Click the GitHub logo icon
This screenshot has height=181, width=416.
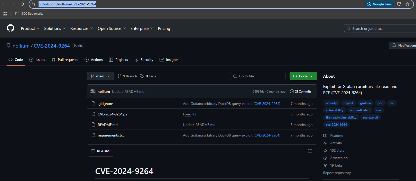pyautogui.click(x=11, y=28)
